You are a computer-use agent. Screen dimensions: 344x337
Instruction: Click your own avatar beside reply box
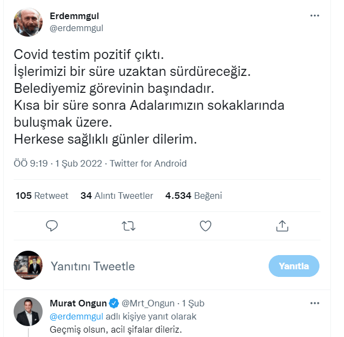(x=28, y=266)
